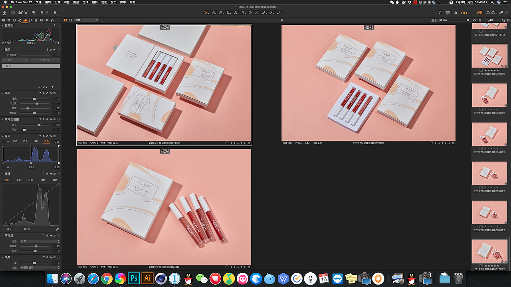Collapse the 曲线 curve panel
This screenshot has height=287, width=511.
[2, 173]
